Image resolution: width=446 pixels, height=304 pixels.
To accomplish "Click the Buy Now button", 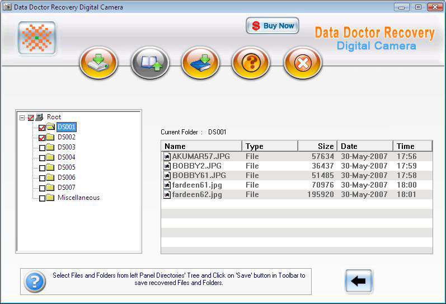I will (272, 26).
